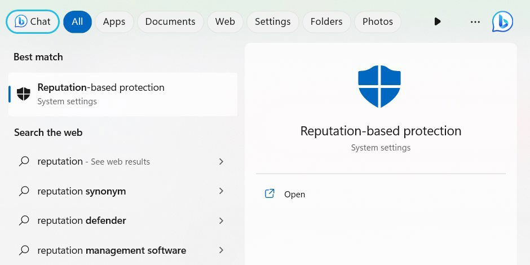Open Bing Chat from the top-right Bing icon
This screenshot has width=530, height=265.
tap(502, 21)
